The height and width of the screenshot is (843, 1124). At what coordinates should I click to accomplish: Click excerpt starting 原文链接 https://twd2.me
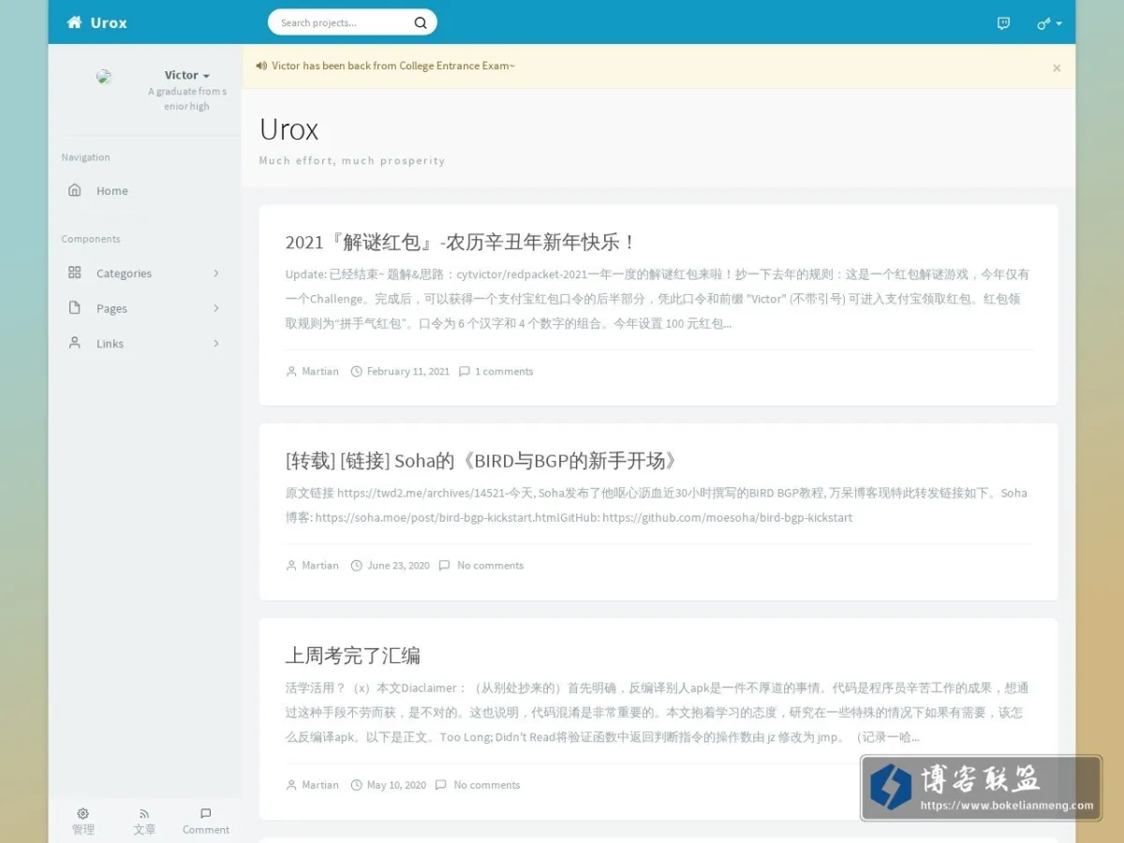657,505
